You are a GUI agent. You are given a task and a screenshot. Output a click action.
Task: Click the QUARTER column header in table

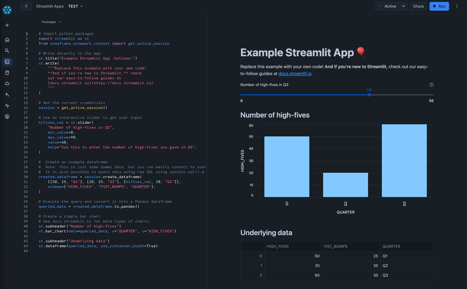point(407,246)
